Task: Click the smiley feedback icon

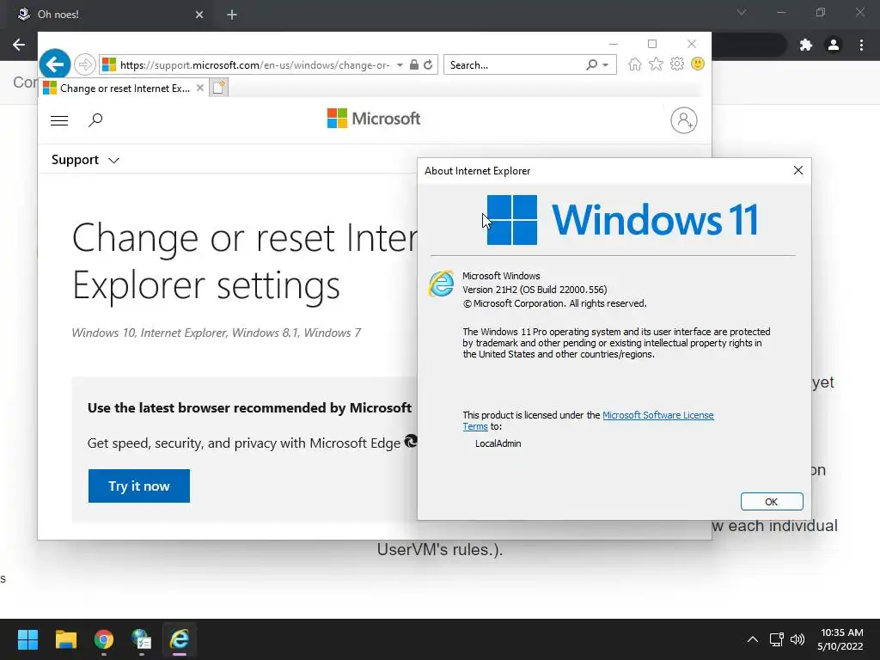Action: (x=698, y=64)
